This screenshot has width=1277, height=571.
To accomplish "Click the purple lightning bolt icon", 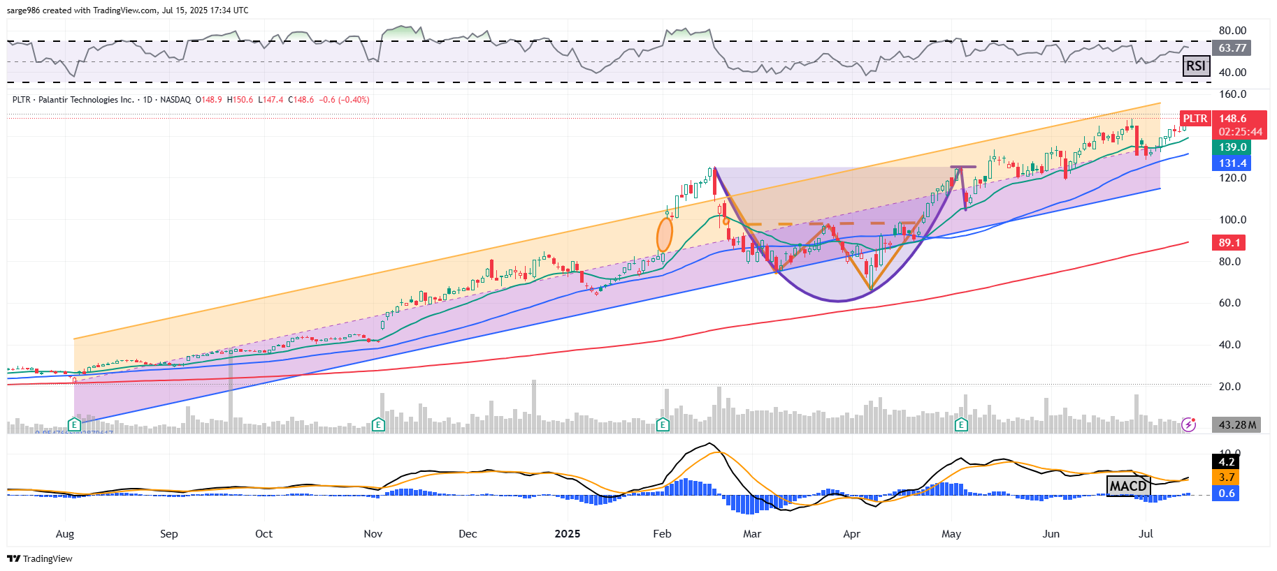I will coord(1189,424).
